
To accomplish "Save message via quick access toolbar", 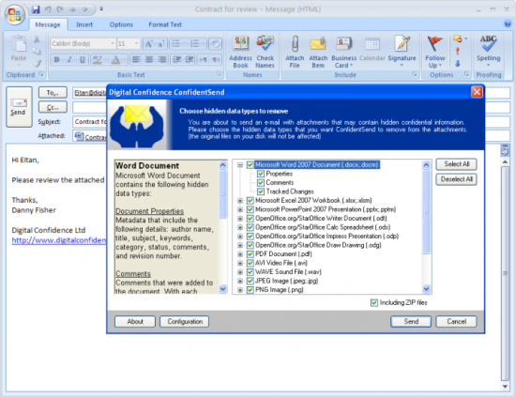I will point(36,9).
